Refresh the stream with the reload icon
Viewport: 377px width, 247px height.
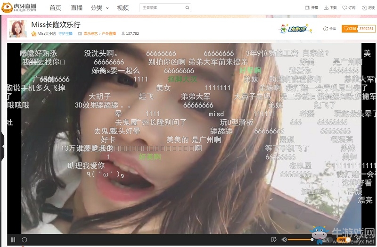coord(25,240)
